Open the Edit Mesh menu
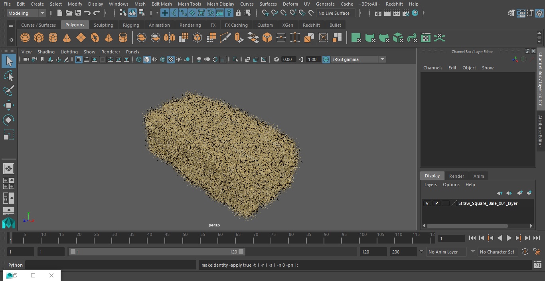Viewport: 545px width, 281px height. click(162, 4)
